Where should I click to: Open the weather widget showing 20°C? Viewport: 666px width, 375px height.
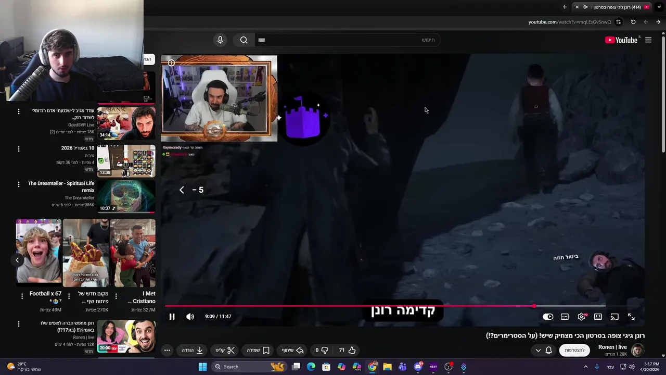pyautogui.click(x=24, y=367)
